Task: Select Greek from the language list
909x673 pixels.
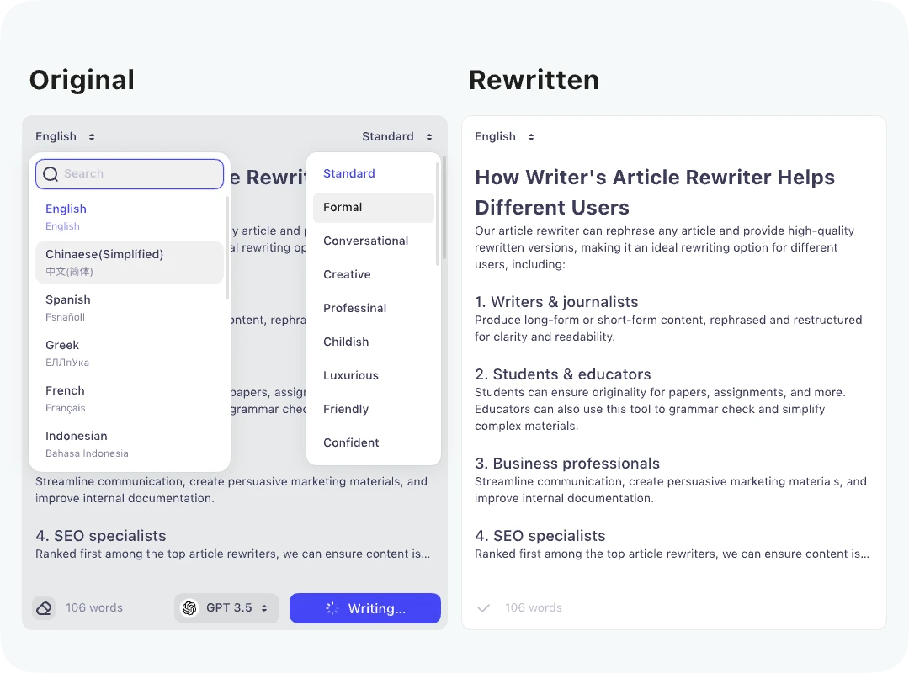Action: tap(62, 352)
